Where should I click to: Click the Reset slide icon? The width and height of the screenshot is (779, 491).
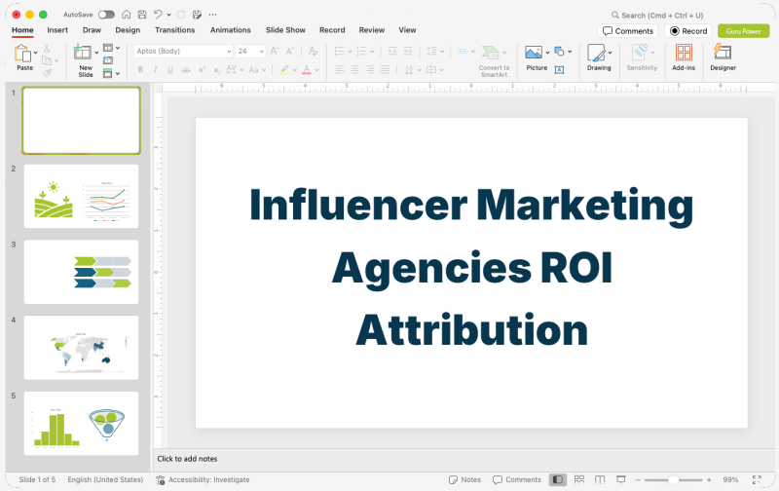[108, 60]
